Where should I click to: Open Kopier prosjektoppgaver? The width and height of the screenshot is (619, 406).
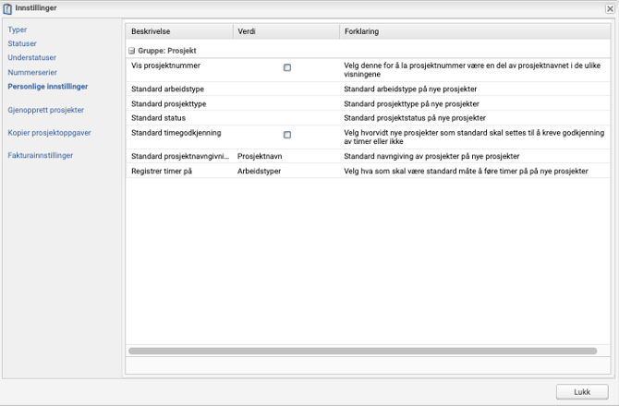49,132
